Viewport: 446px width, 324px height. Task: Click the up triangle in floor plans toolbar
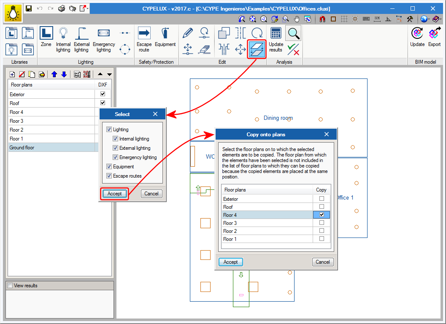tap(100, 74)
